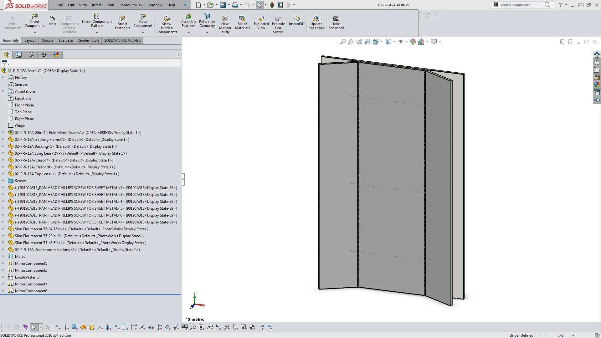Click the Bill of Materials icon
This screenshot has height=338, width=601.
242,19
